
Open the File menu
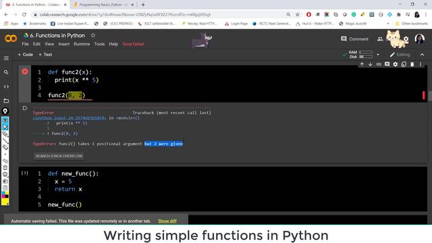click(25, 44)
